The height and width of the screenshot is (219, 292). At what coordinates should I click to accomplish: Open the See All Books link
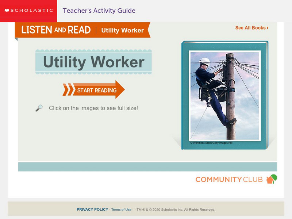pos(250,27)
